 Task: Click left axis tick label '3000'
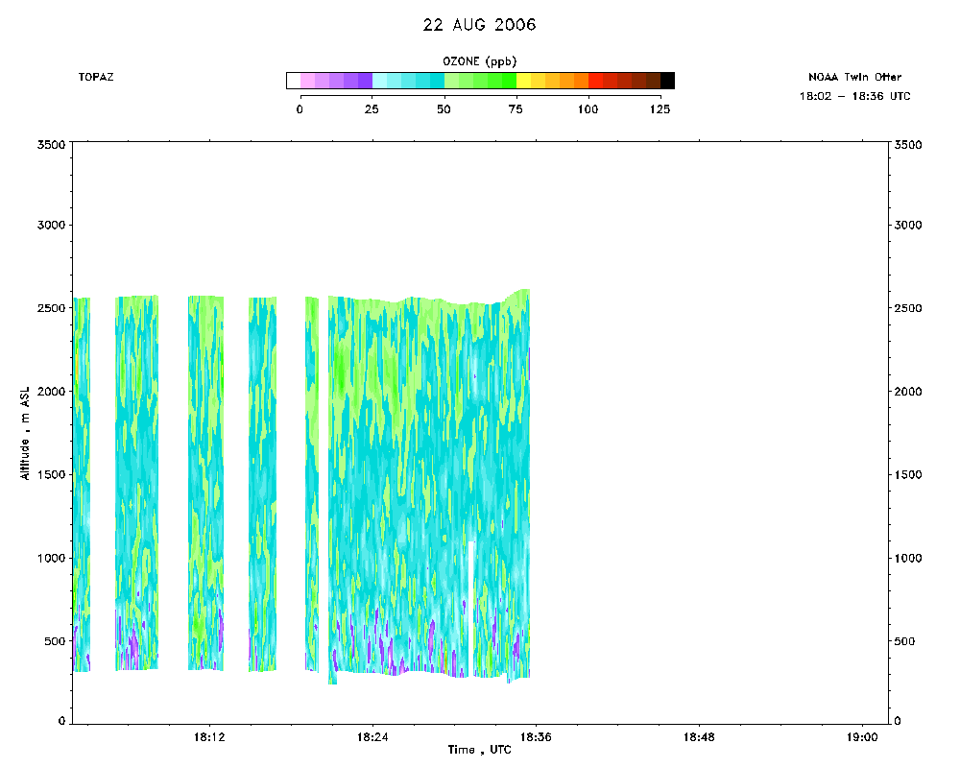tap(51, 225)
